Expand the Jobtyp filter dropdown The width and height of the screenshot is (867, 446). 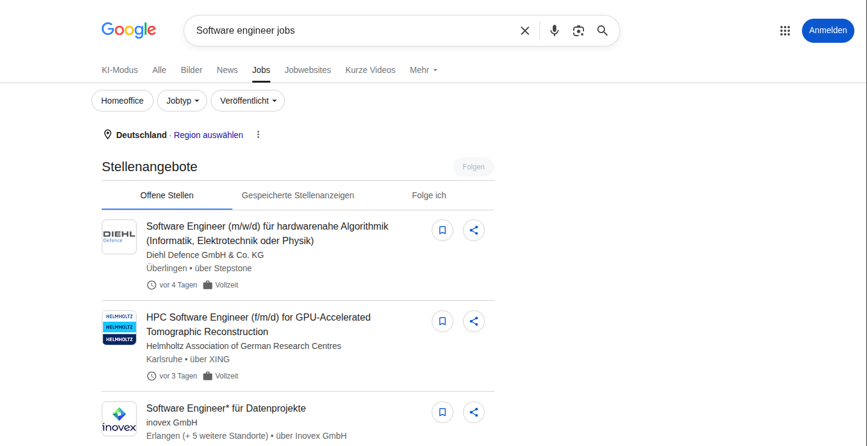pos(182,101)
